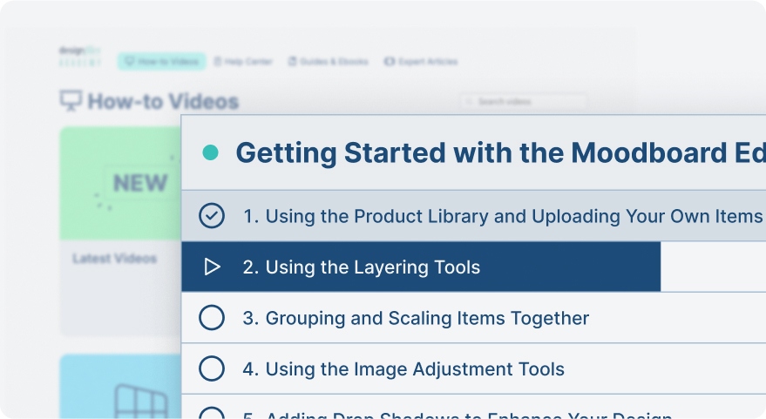Click the Help Center icon
The height and width of the screenshot is (419, 766).
coord(218,62)
